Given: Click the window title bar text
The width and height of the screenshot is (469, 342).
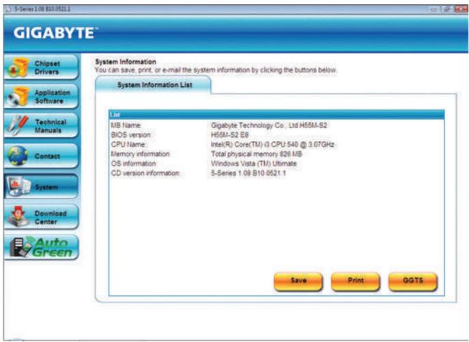Looking at the screenshot, I should pos(42,9).
